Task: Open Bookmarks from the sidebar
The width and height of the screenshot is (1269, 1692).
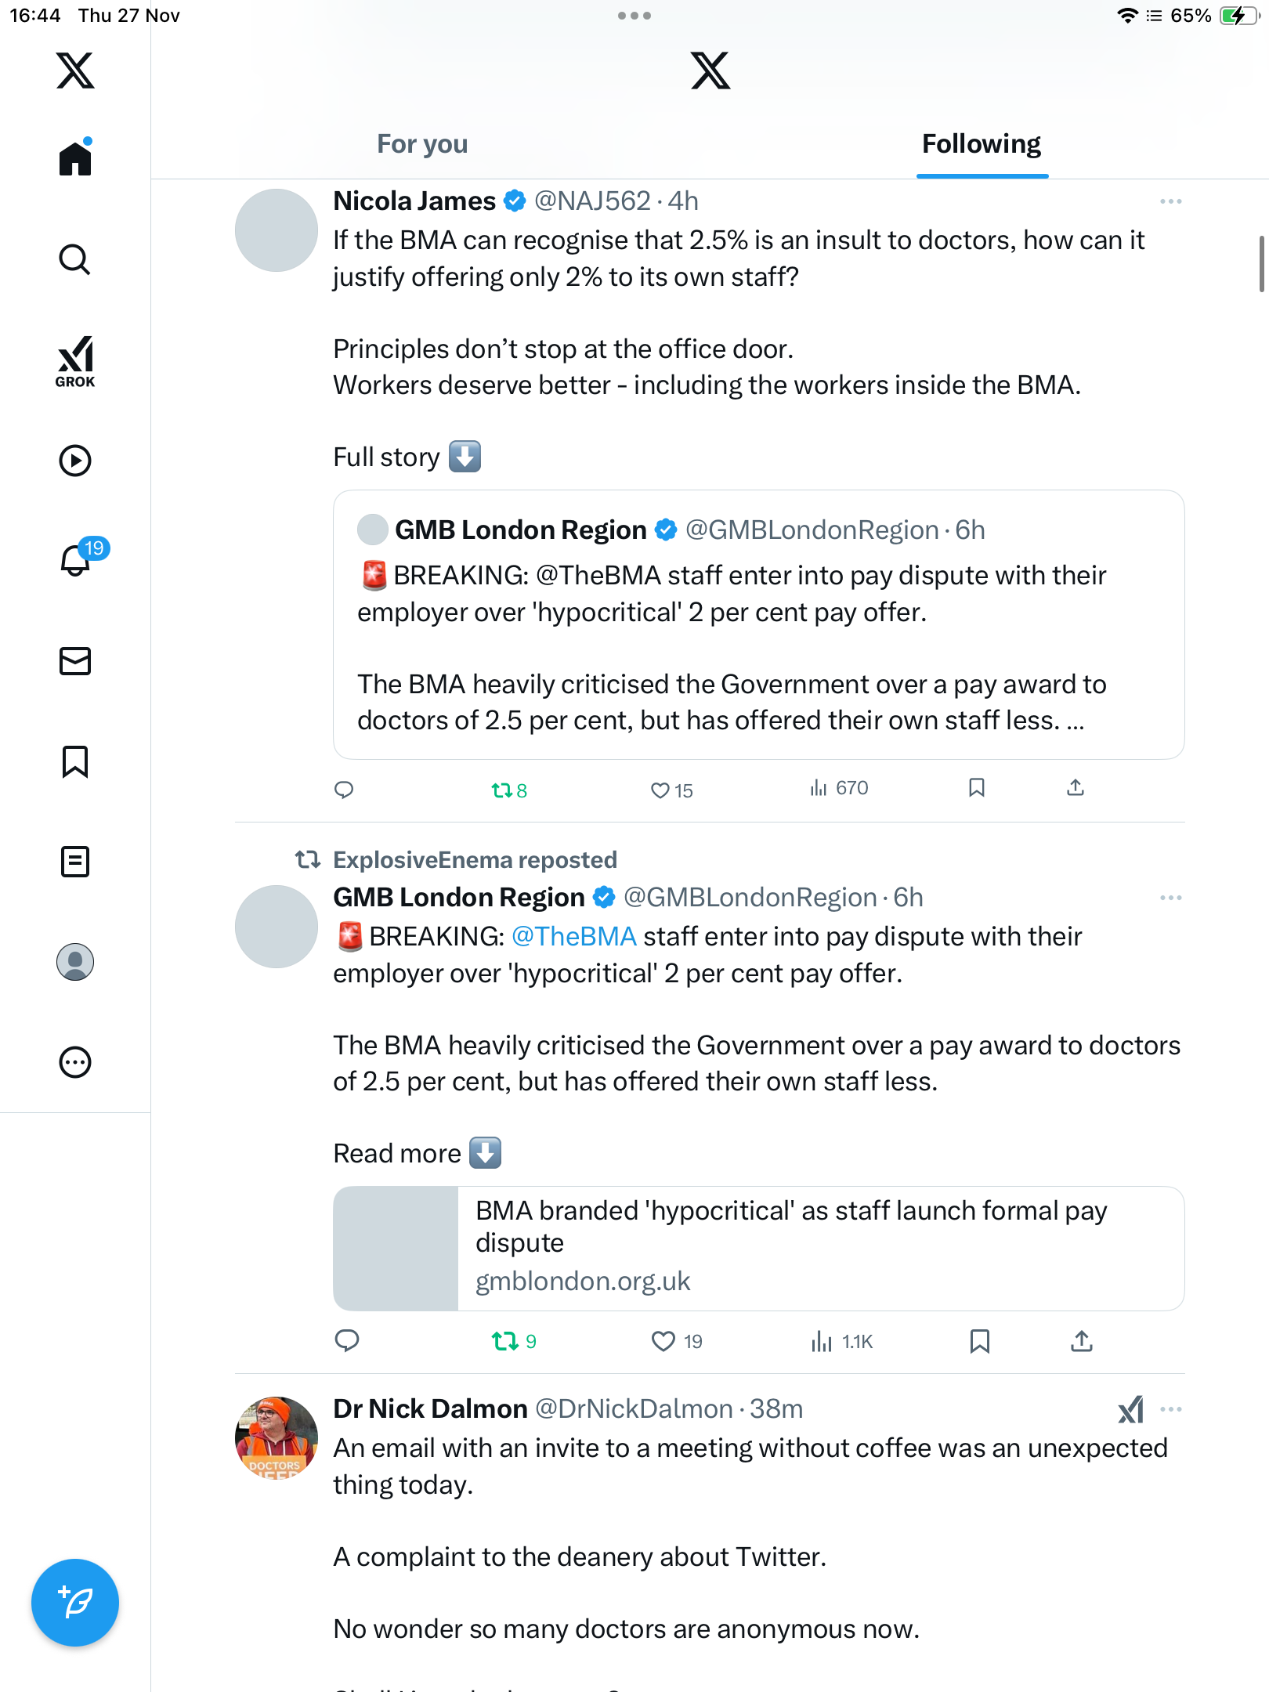Action: [x=75, y=761]
